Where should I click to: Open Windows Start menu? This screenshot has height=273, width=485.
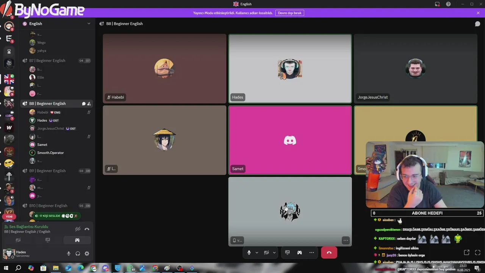tap(6, 268)
